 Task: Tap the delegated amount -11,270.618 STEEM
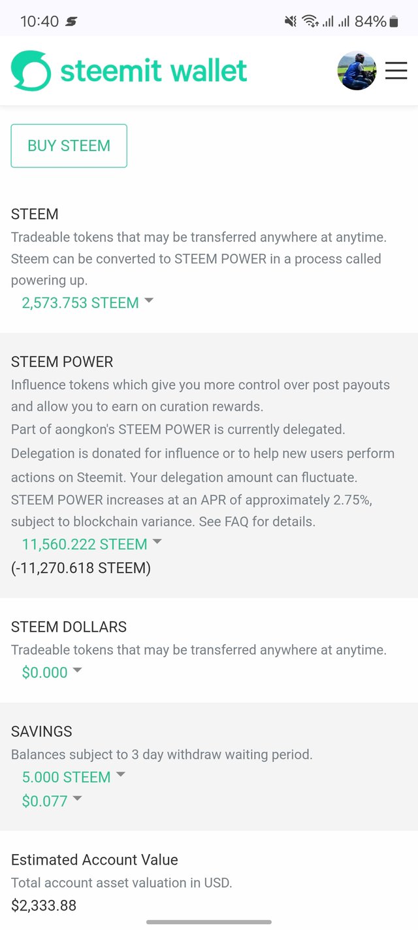[x=81, y=568]
